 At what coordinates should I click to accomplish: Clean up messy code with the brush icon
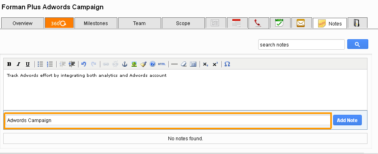coord(143,64)
